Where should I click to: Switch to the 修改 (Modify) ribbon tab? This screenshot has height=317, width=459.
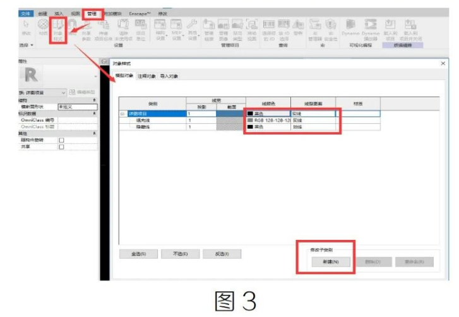[x=162, y=13]
